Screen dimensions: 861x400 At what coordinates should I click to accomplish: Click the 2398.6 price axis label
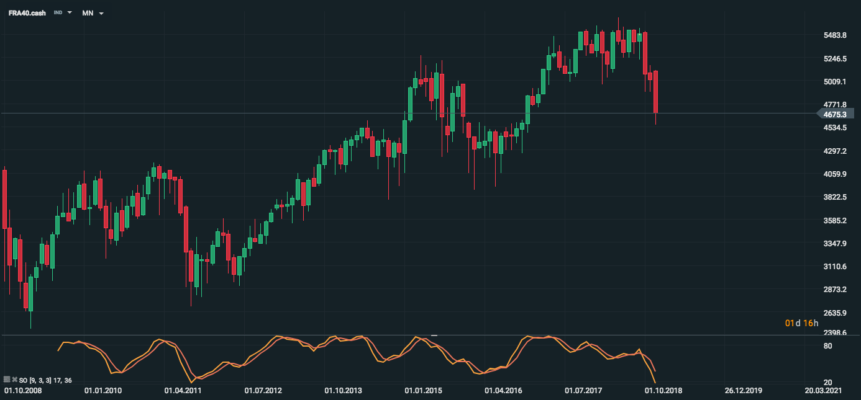[836, 333]
